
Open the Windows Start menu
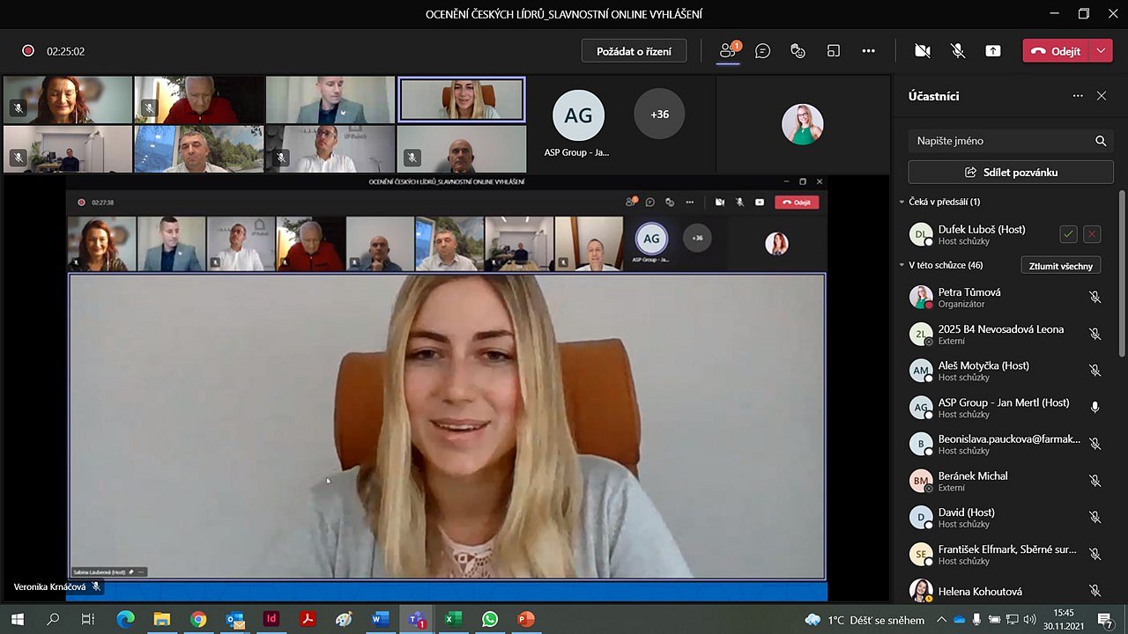point(17,619)
